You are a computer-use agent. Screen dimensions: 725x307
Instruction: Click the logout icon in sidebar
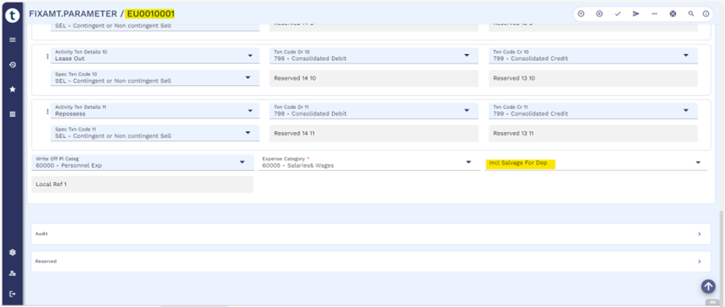[12, 293]
